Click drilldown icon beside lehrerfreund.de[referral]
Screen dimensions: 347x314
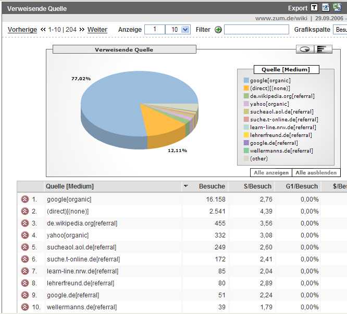pyautogui.click(x=24, y=283)
